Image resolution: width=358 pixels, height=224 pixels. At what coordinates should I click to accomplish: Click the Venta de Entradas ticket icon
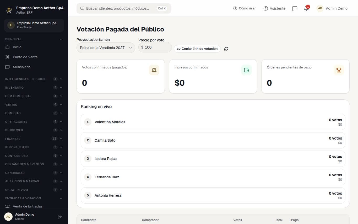(x=7, y=206)
